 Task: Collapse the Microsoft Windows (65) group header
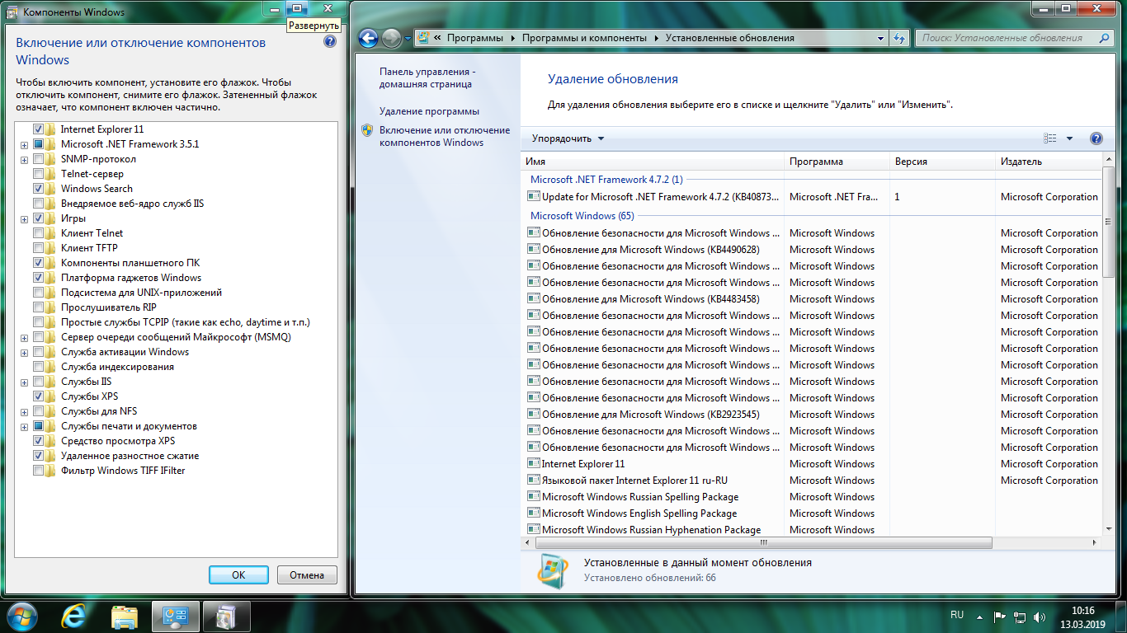[582, 216]
